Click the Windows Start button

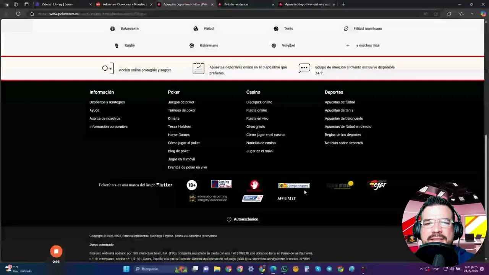click(126, 269)
